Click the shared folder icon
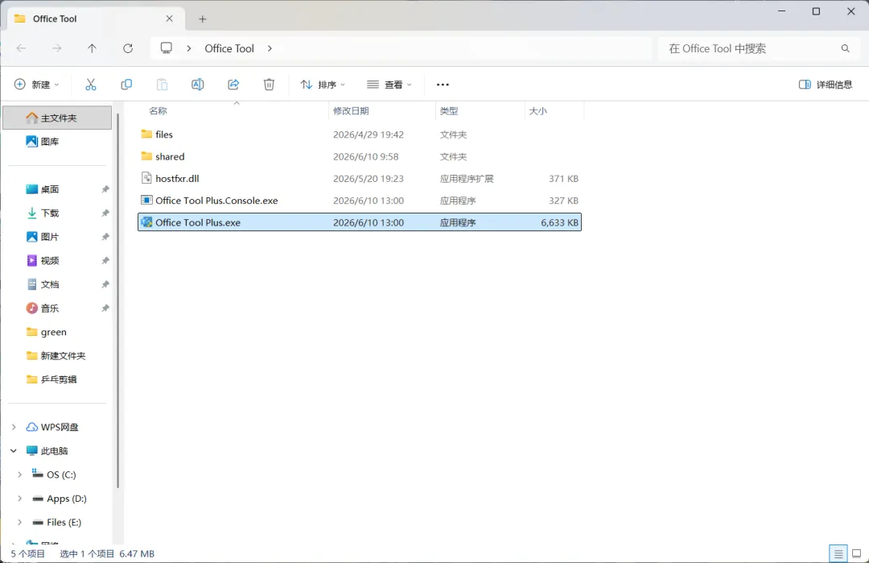Image resolution: width=869 pixels, height=563 pixels. [146, 156]
